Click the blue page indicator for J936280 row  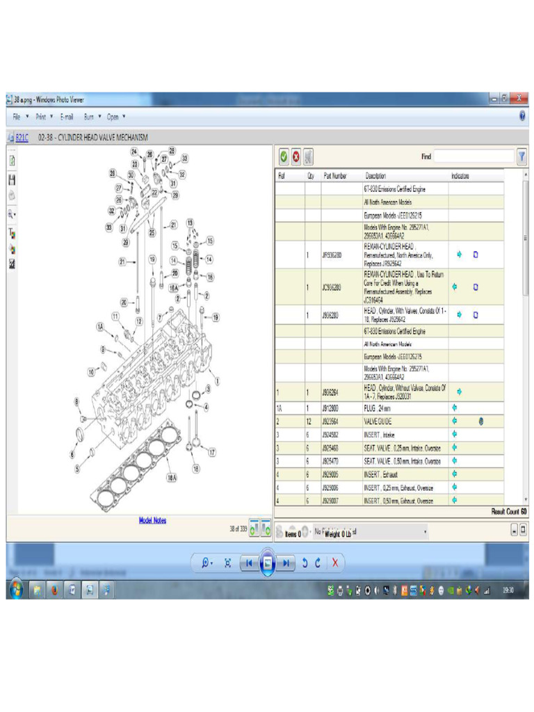tap(476, 315)
